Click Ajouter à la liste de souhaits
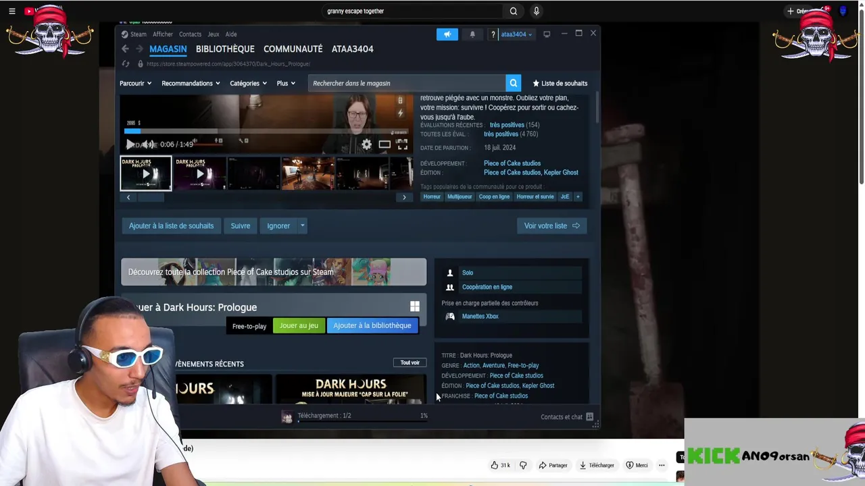865x486 pixels. (171, 225)
